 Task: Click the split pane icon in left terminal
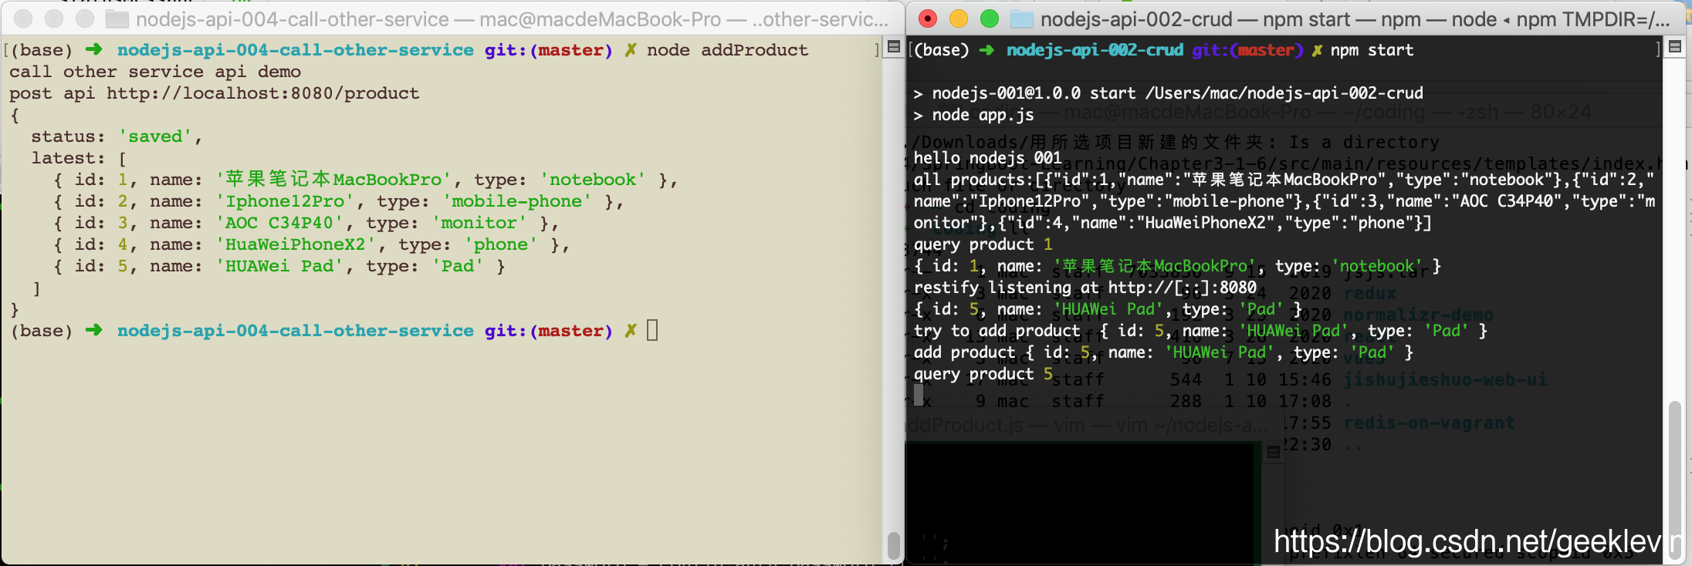(x=894, y=47)
